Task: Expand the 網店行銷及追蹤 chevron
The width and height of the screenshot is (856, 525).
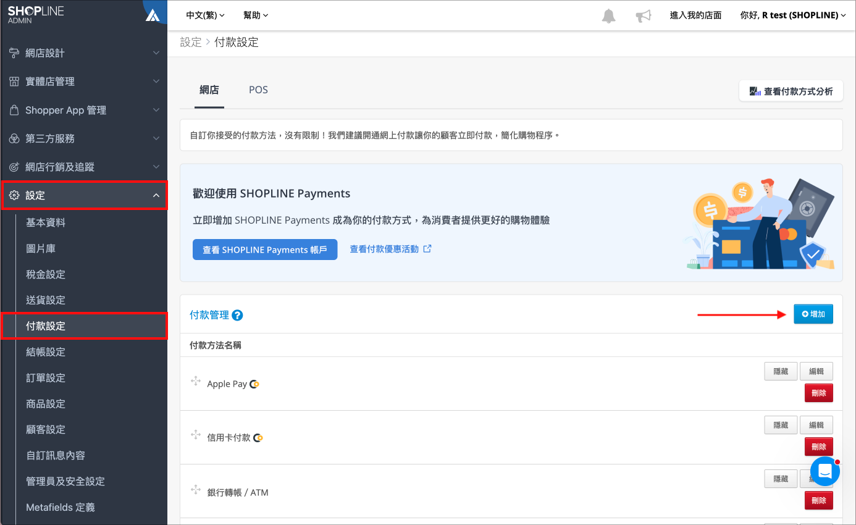Action: pyautogui.click(x=156, y=167)
